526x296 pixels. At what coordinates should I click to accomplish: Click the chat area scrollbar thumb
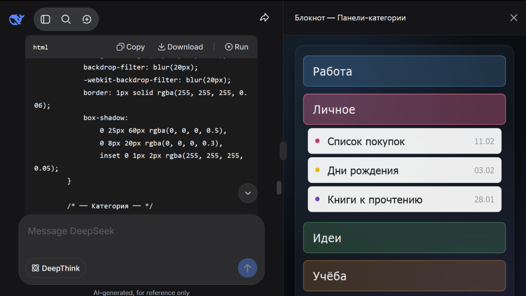pos(279,188)
